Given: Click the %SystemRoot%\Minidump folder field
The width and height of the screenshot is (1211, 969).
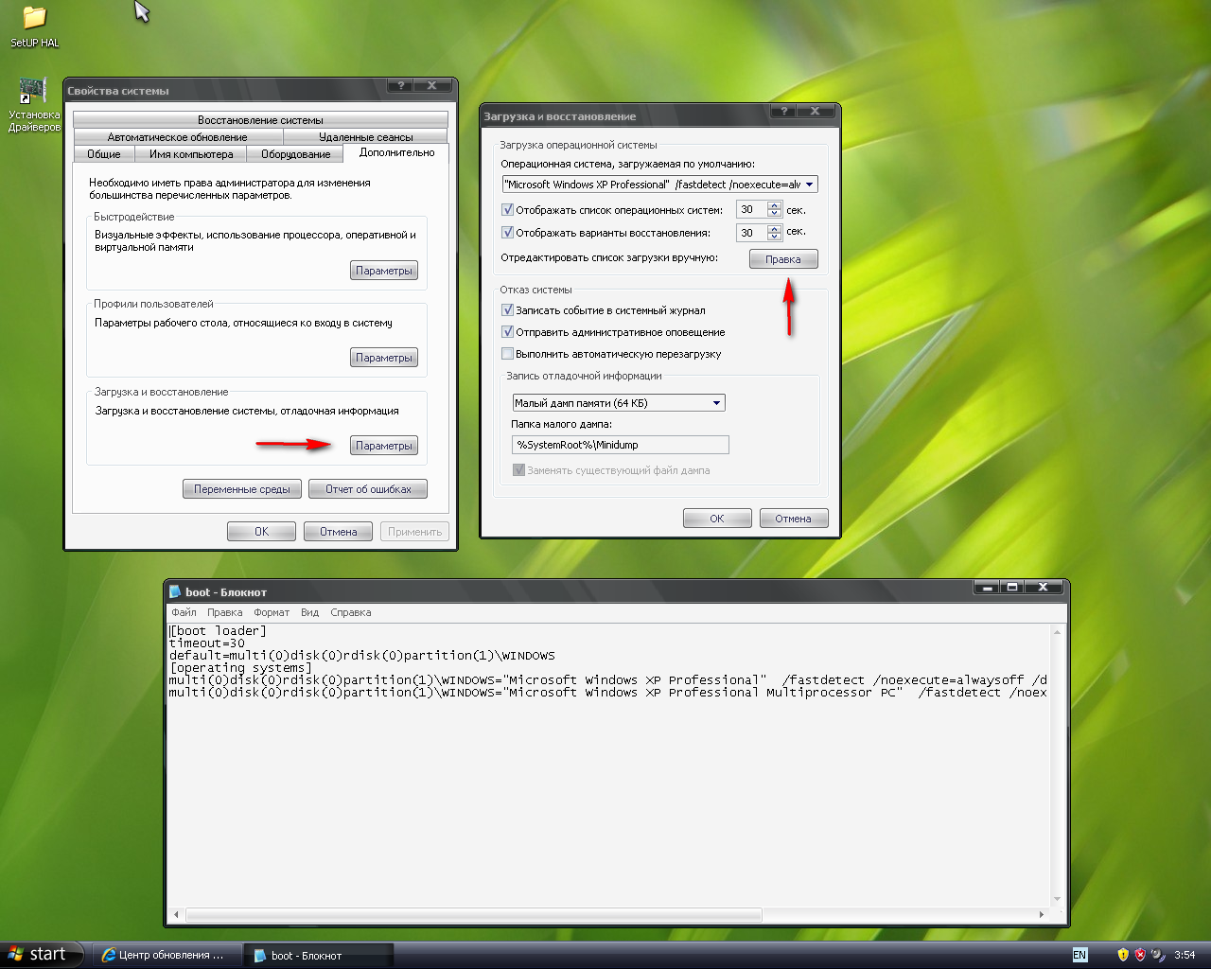Looking at the screenshot, I should (620, 445).
